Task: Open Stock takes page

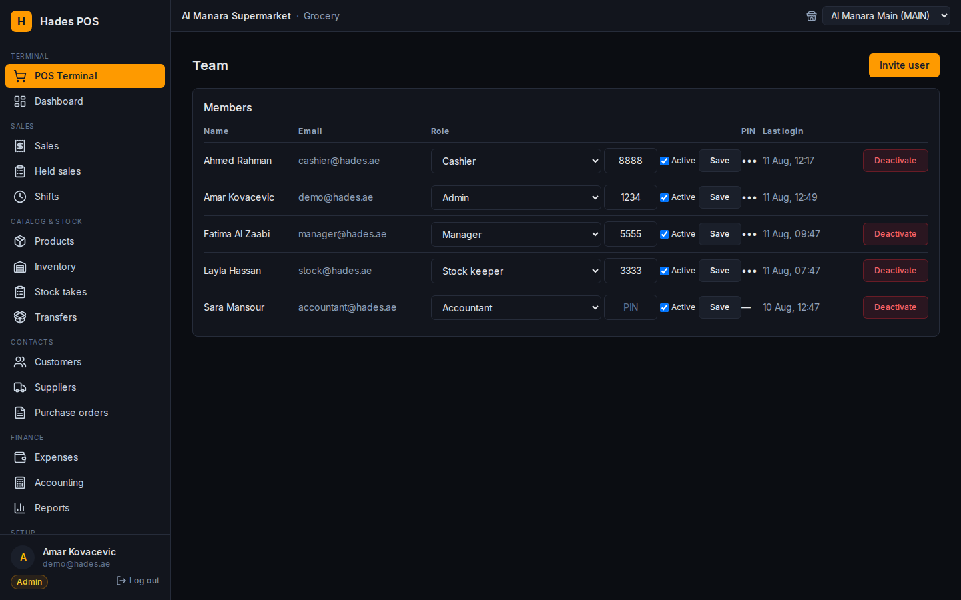Action: pyautogui.click(x=85, y=292)
